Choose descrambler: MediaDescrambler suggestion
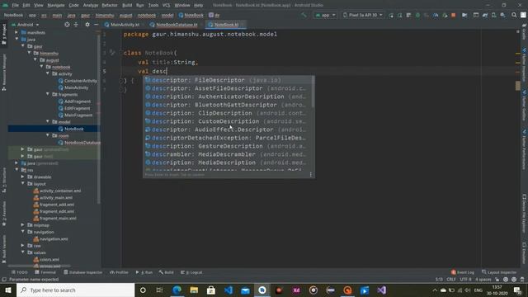Image resolution: width=528 pixels, height=297 pixels. point(229,154)
